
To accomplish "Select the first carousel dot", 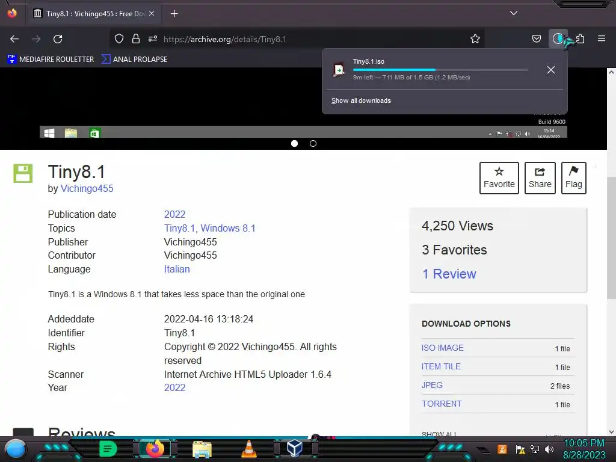I will tap(294, 143).
